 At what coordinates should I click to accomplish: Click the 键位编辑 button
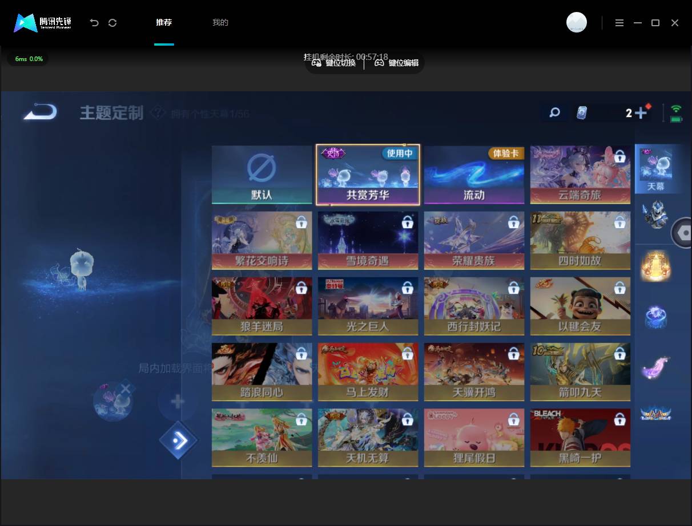click(397, 63)
